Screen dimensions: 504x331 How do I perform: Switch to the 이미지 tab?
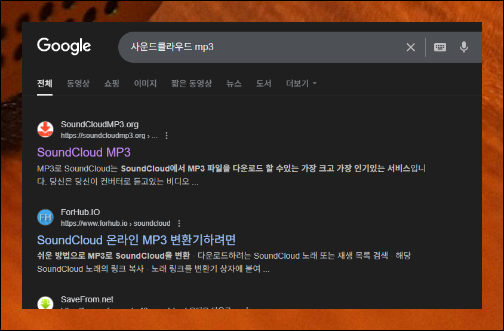pos(145,84)
